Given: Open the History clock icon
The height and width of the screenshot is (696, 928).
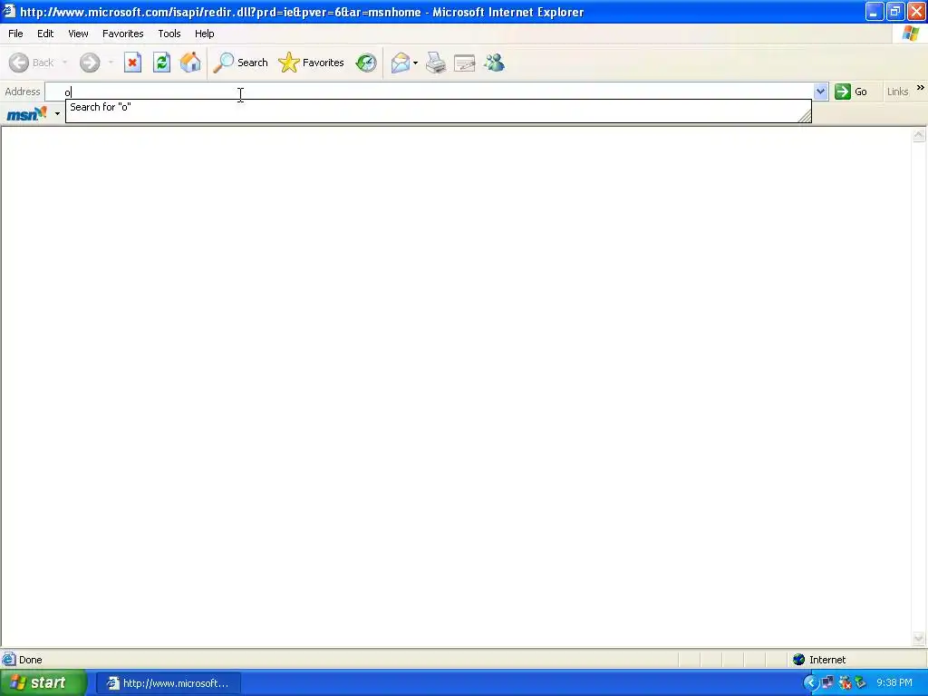Looking at the screenshot, I should pyautogui.click(x=366, y=63).
